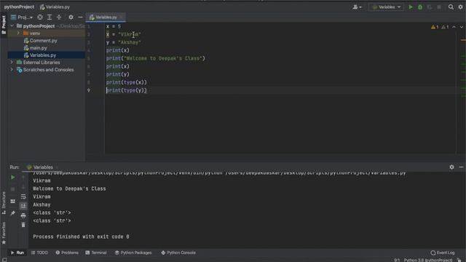The width and height of the screenshot is (466, 262).
Task: Restore layout in Run panel
Action: 13,201
